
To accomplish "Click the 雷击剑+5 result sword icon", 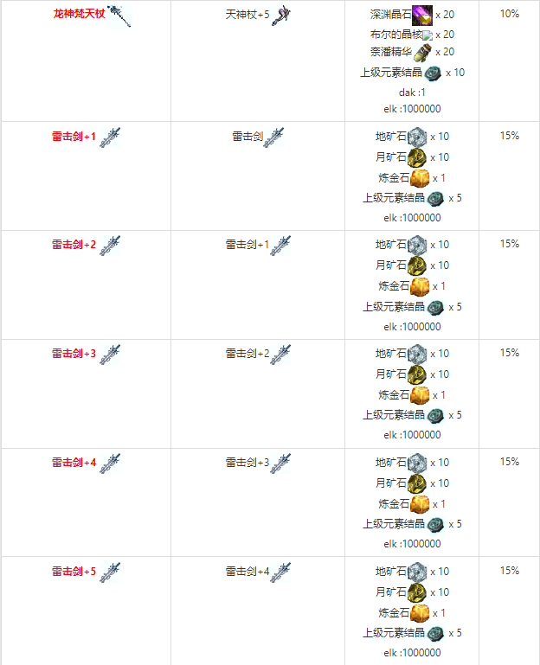I will pyautogui.click(x=110, y=572).
